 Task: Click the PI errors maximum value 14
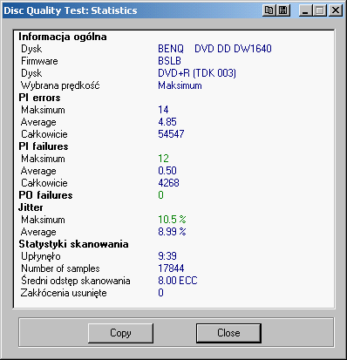[163, 110]
